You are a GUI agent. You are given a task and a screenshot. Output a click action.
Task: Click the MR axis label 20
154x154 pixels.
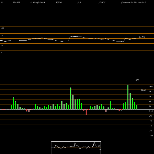150,106
